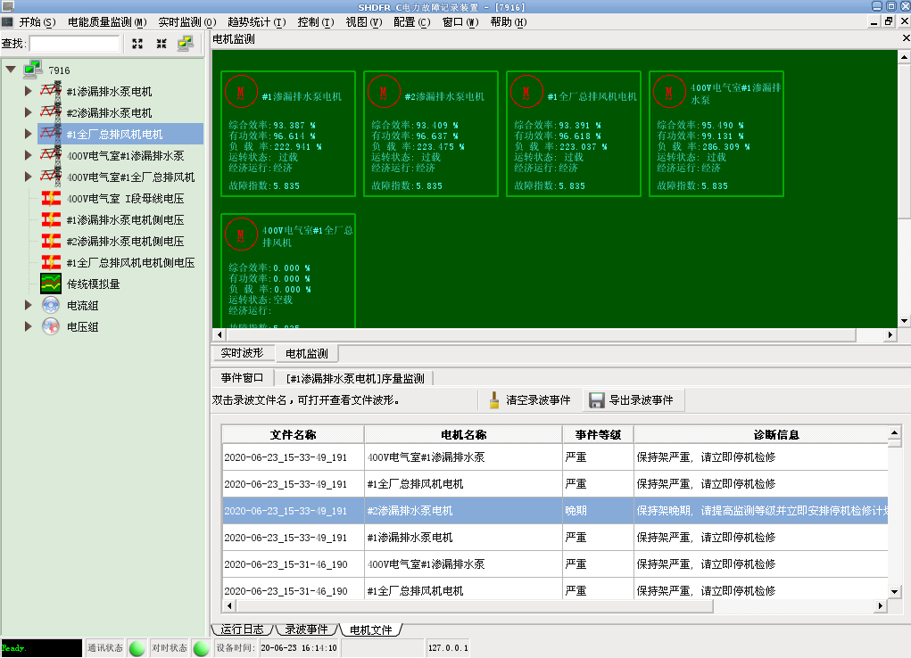Expand the 电压组 group node
This screenshot has height=658, width=911.
pos(29,327)
